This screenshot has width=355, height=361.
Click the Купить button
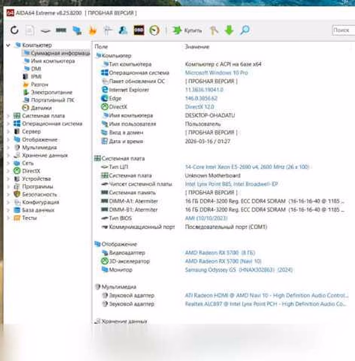point(187,30)
